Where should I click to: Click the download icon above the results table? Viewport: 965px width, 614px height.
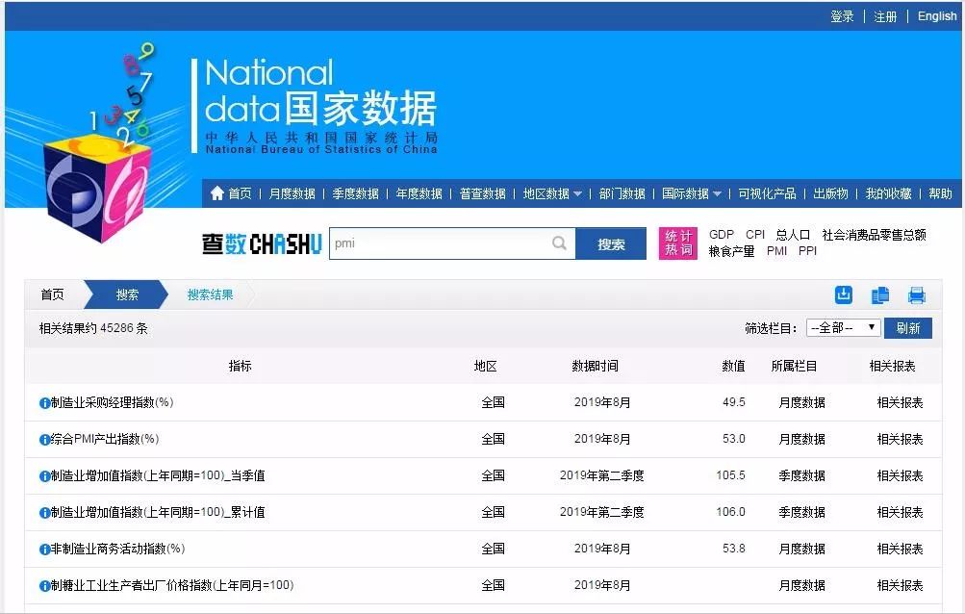point(846,294)
